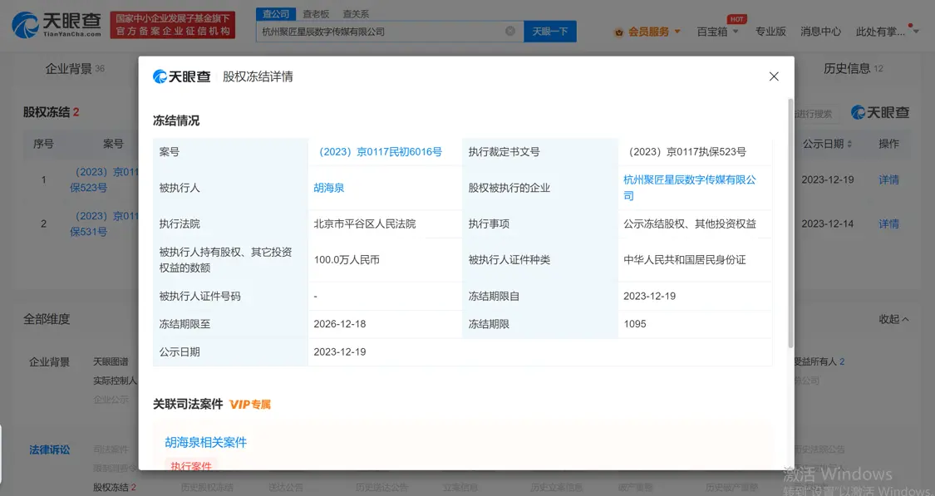Click the 冻结期限 value 1095
The image size is (935, 496).
point(634,324)
